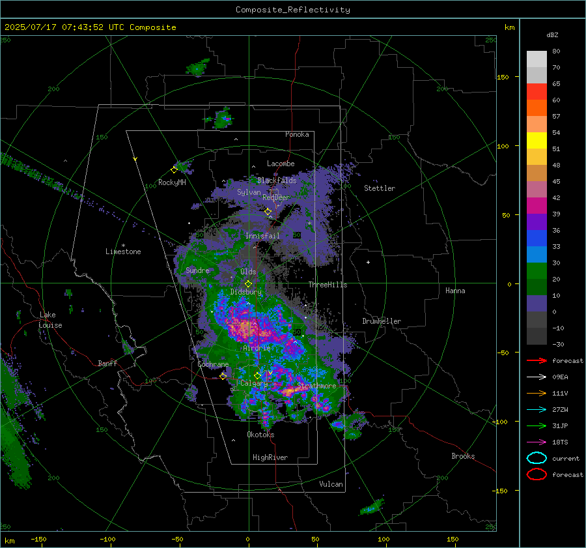Click the Hanna label

pos(455,291)
